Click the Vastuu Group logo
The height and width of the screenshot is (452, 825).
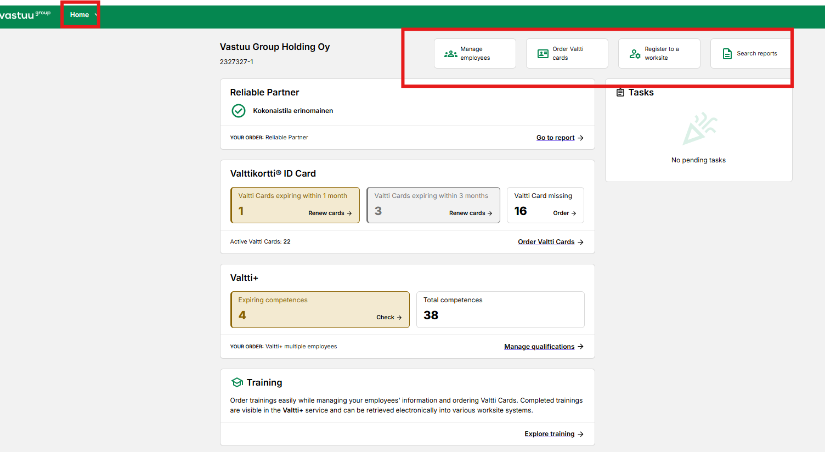click(x=25, y=15)
